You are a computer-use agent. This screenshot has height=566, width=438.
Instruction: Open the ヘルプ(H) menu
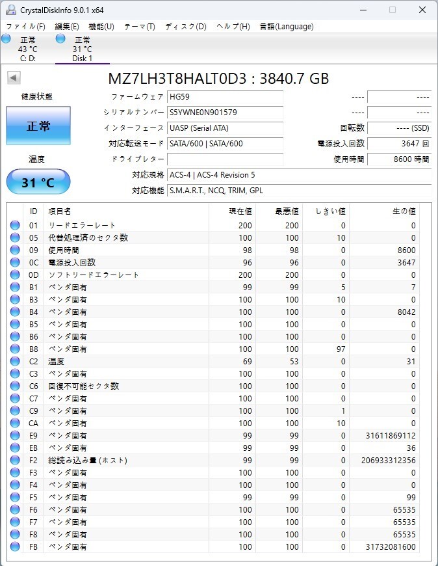(233, 27)
